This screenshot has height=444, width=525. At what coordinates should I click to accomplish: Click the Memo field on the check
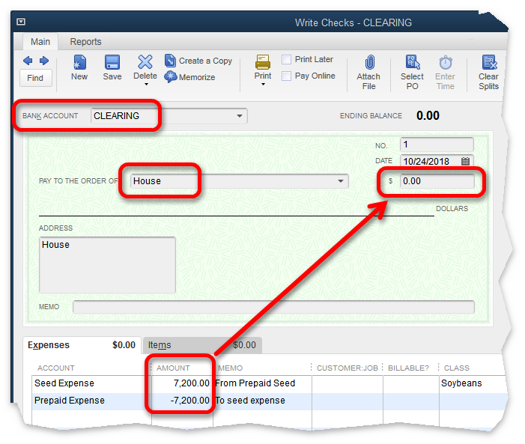pos(273,307)
